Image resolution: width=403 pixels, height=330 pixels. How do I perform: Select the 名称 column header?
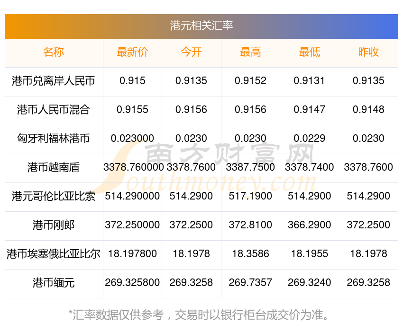(x=54, y=52)
